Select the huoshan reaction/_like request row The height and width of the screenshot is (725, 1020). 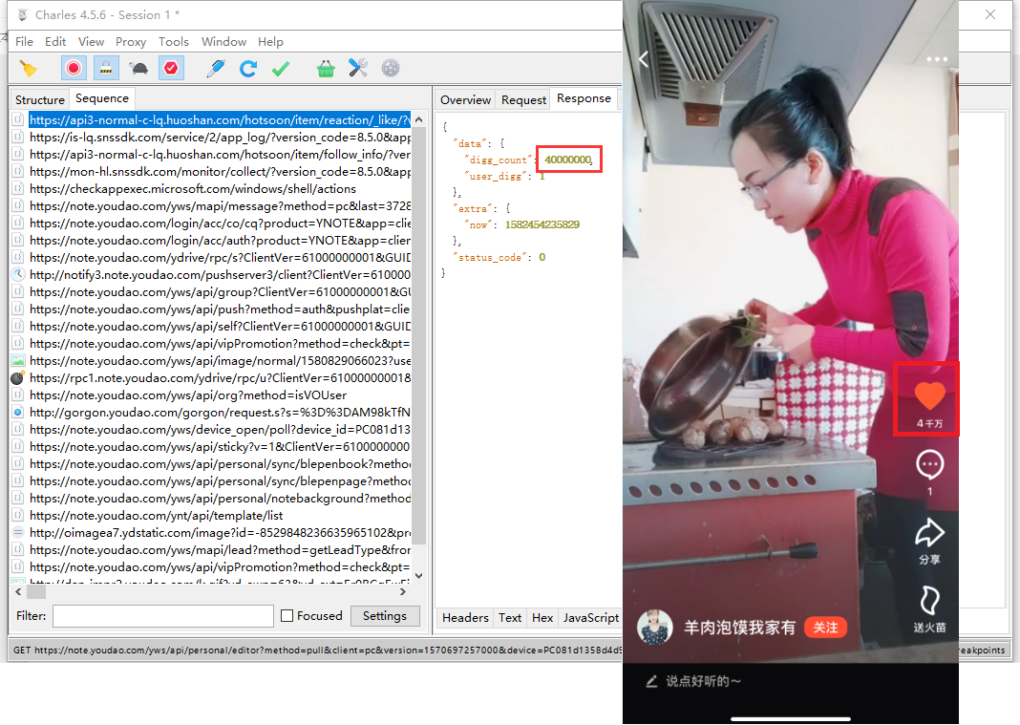[x=220, y=119]
